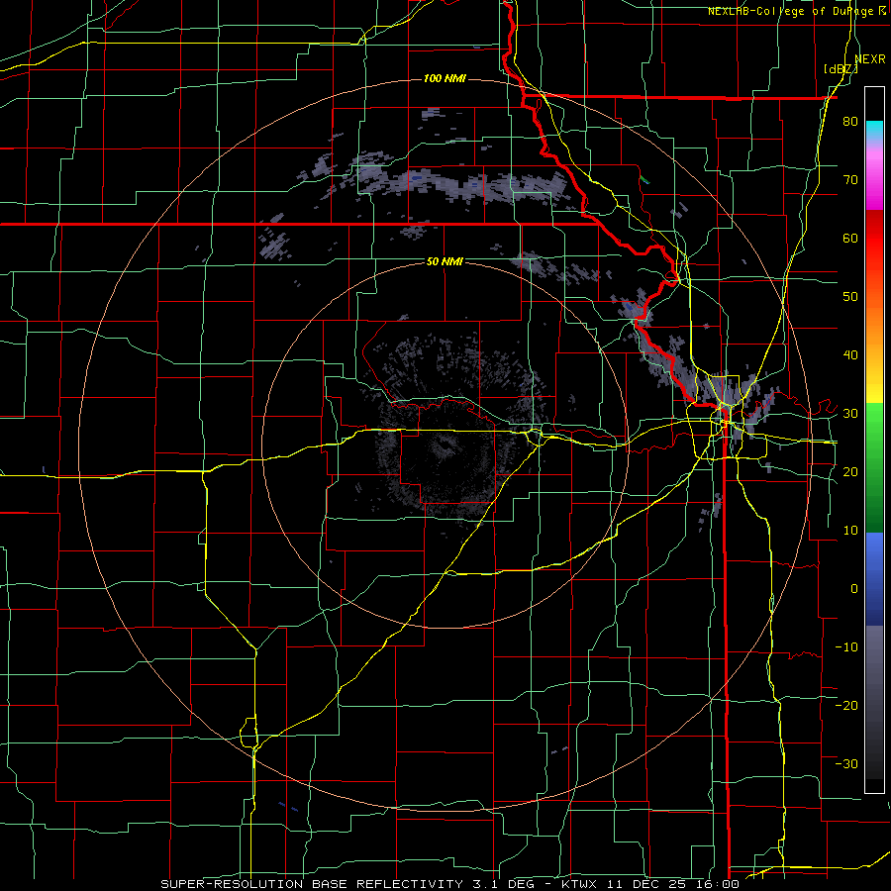891x891 pixels.
Task: Click the reflectivity color scale bar
Action: point(874,440)
